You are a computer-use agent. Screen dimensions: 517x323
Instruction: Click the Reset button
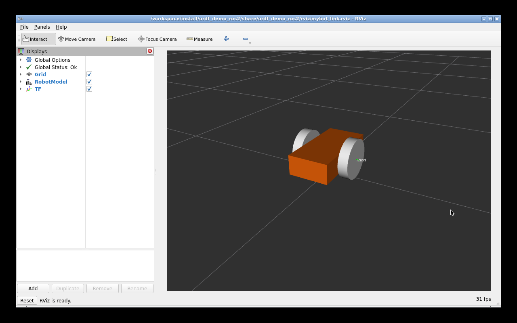point(27,300)
